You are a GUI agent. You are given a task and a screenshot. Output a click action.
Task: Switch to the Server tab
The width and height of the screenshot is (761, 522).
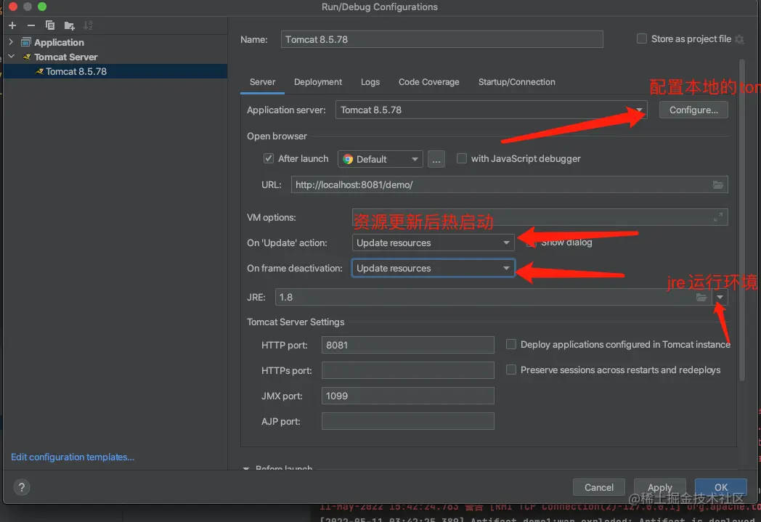pyautogui.click(x=263, y=82)
